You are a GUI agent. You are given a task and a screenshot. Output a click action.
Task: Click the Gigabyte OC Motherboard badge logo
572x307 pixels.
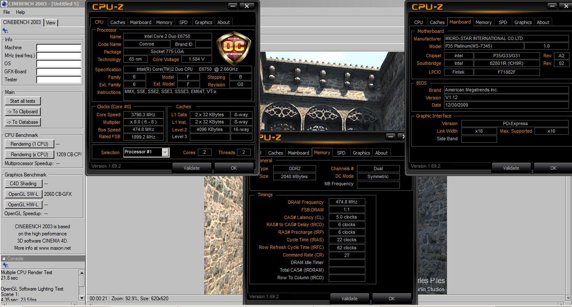tap(234, 48)
